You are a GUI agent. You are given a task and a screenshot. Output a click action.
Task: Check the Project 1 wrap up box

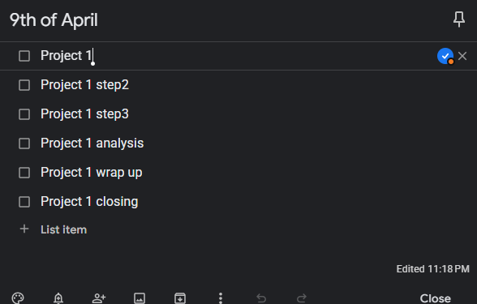(x=24, y=173)
